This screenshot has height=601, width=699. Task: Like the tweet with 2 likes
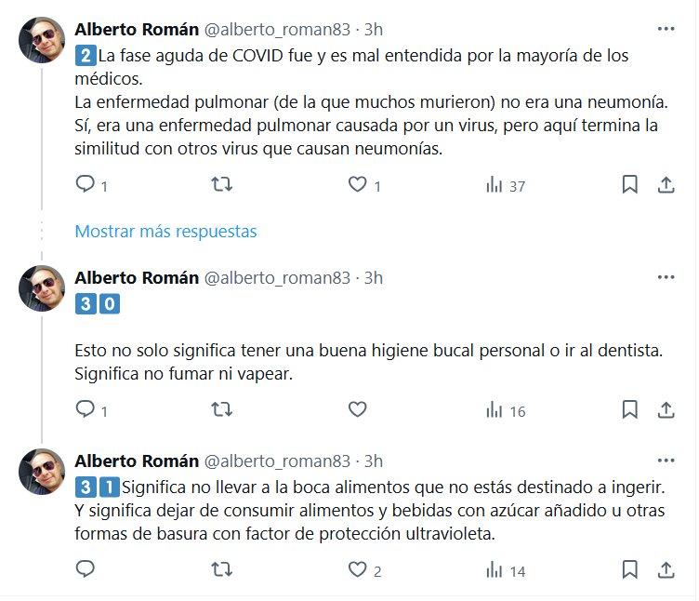[x=358, y=569]
